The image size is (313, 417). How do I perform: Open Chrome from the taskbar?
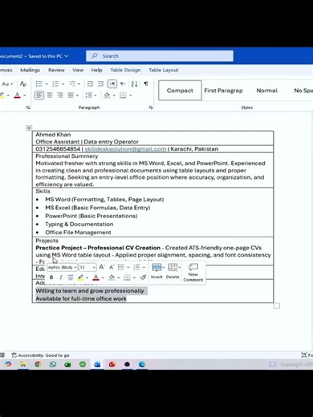point(38,364)
